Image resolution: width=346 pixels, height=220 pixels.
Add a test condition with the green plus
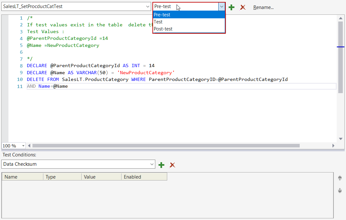[x=161, y=165]
